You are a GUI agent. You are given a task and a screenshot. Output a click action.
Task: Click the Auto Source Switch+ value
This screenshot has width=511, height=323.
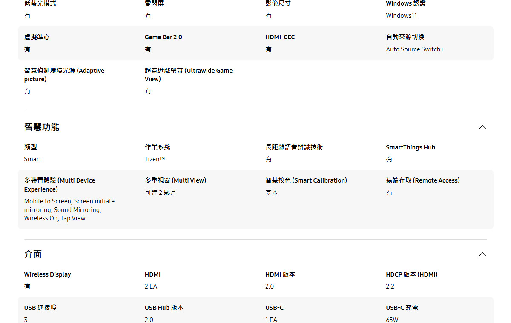pyautogui.click(x=414, y=49)
